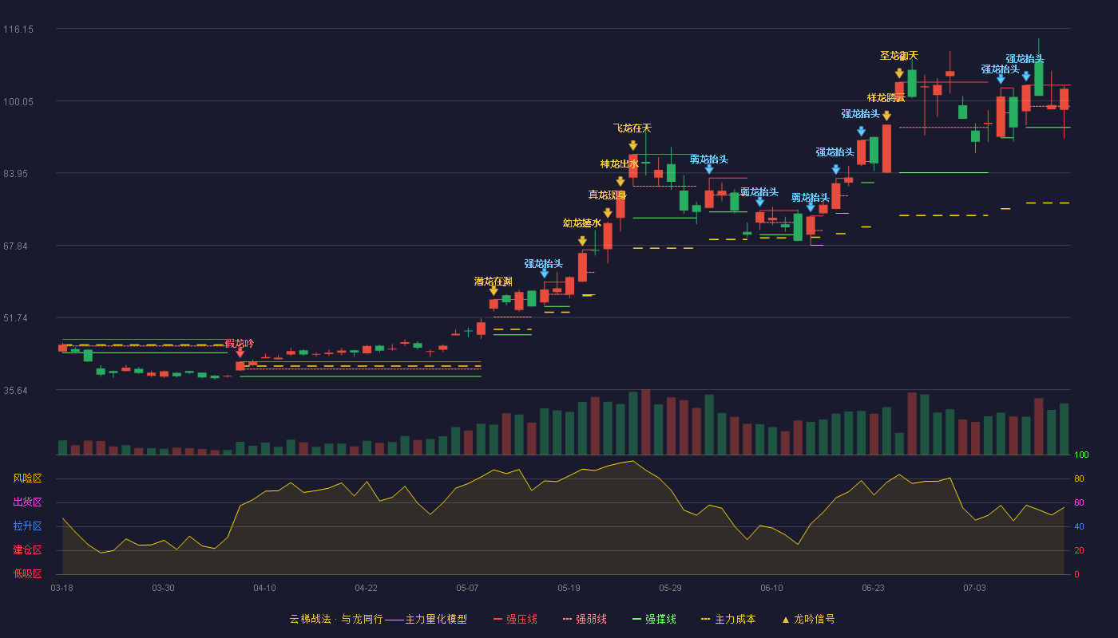The width and height of the screenshot is (1118, 638).
Task: Click the orange 80 indicator axis value
Action: point(1079,478)
